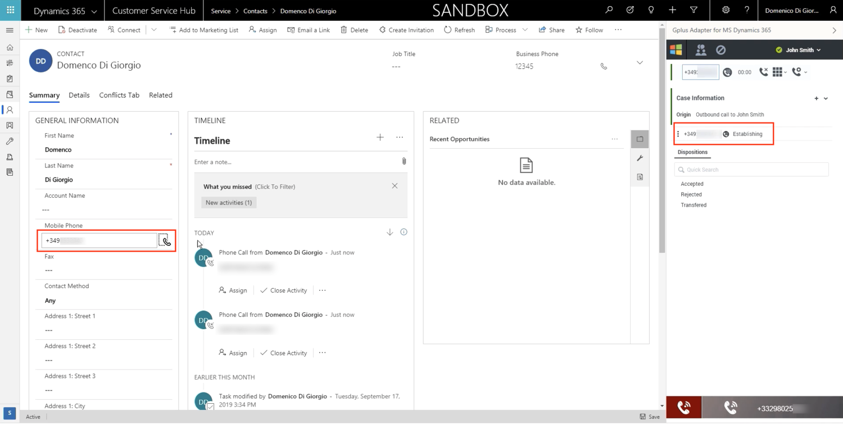This screenshot has height=424, width=843.
Task: Open the Related tab
Action: 161,95
